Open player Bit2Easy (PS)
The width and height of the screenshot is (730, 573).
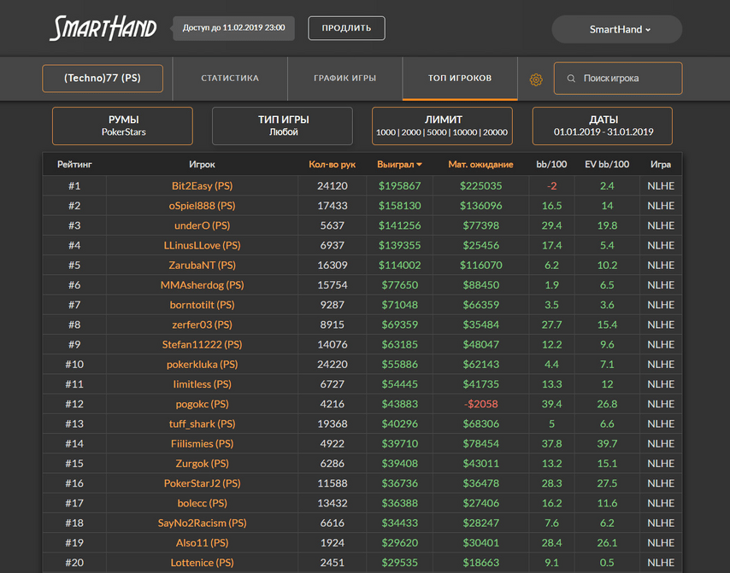click(x=202, y=186)
